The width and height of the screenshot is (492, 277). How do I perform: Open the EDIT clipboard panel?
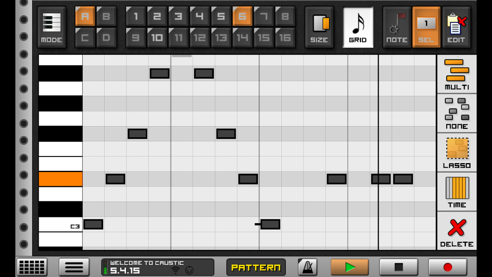tap(456, 27)
